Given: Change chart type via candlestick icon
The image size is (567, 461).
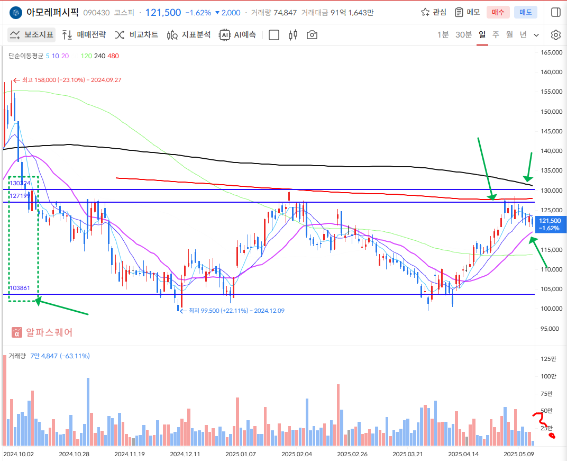Looking at the screenshot, I should click(293, 35).
